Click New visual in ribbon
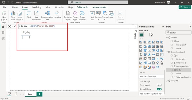Screen dimensions: 192x100 click(13, 16)
